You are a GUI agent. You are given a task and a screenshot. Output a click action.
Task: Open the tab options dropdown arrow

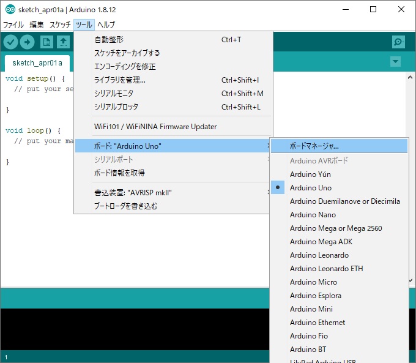coord(395,62)
